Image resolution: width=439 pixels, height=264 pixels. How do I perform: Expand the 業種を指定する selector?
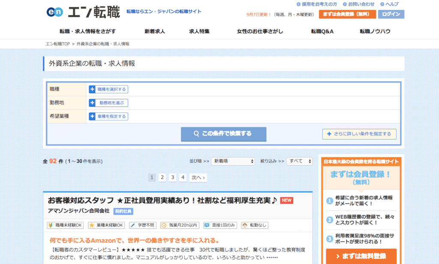pos(108,116)
